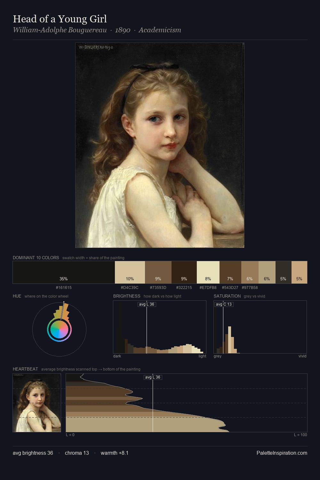Click the "avg brightness 36" footer stat

pyautogui.click(x=33, y=453)
